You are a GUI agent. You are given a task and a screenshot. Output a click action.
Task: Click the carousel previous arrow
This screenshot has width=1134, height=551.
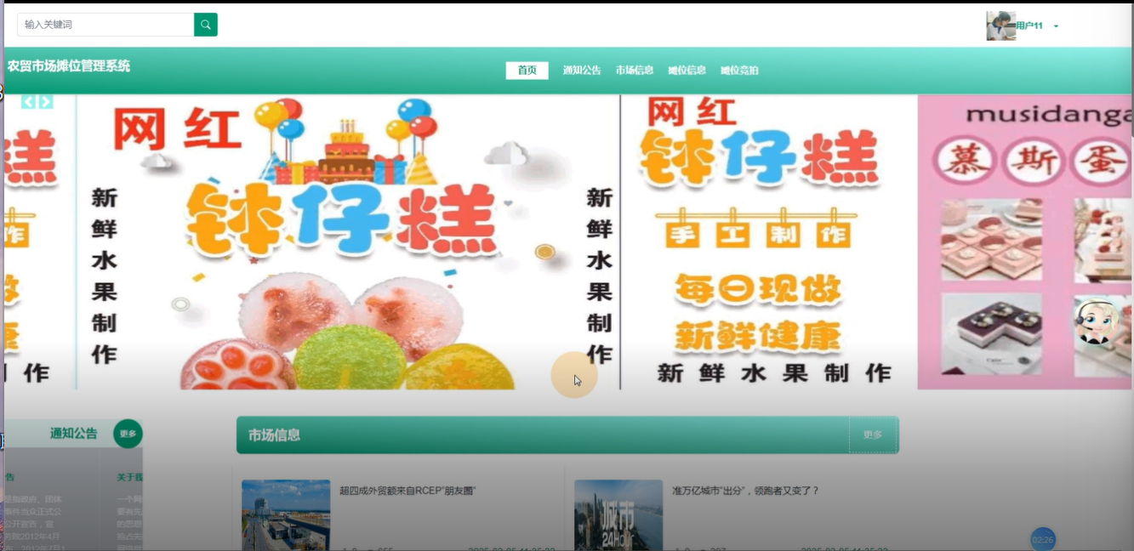29,102
